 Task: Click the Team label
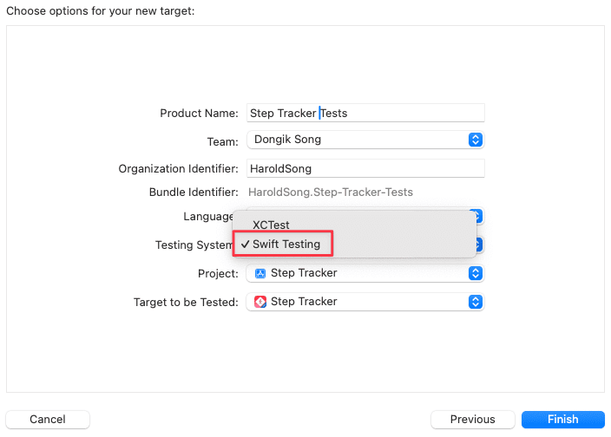[x=222, y=141]
